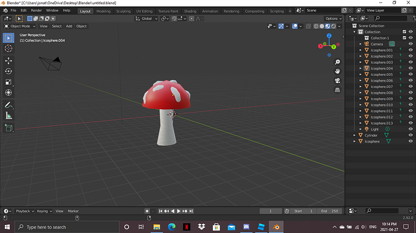Switch to the Modeling workspace tab

[103, 11]
